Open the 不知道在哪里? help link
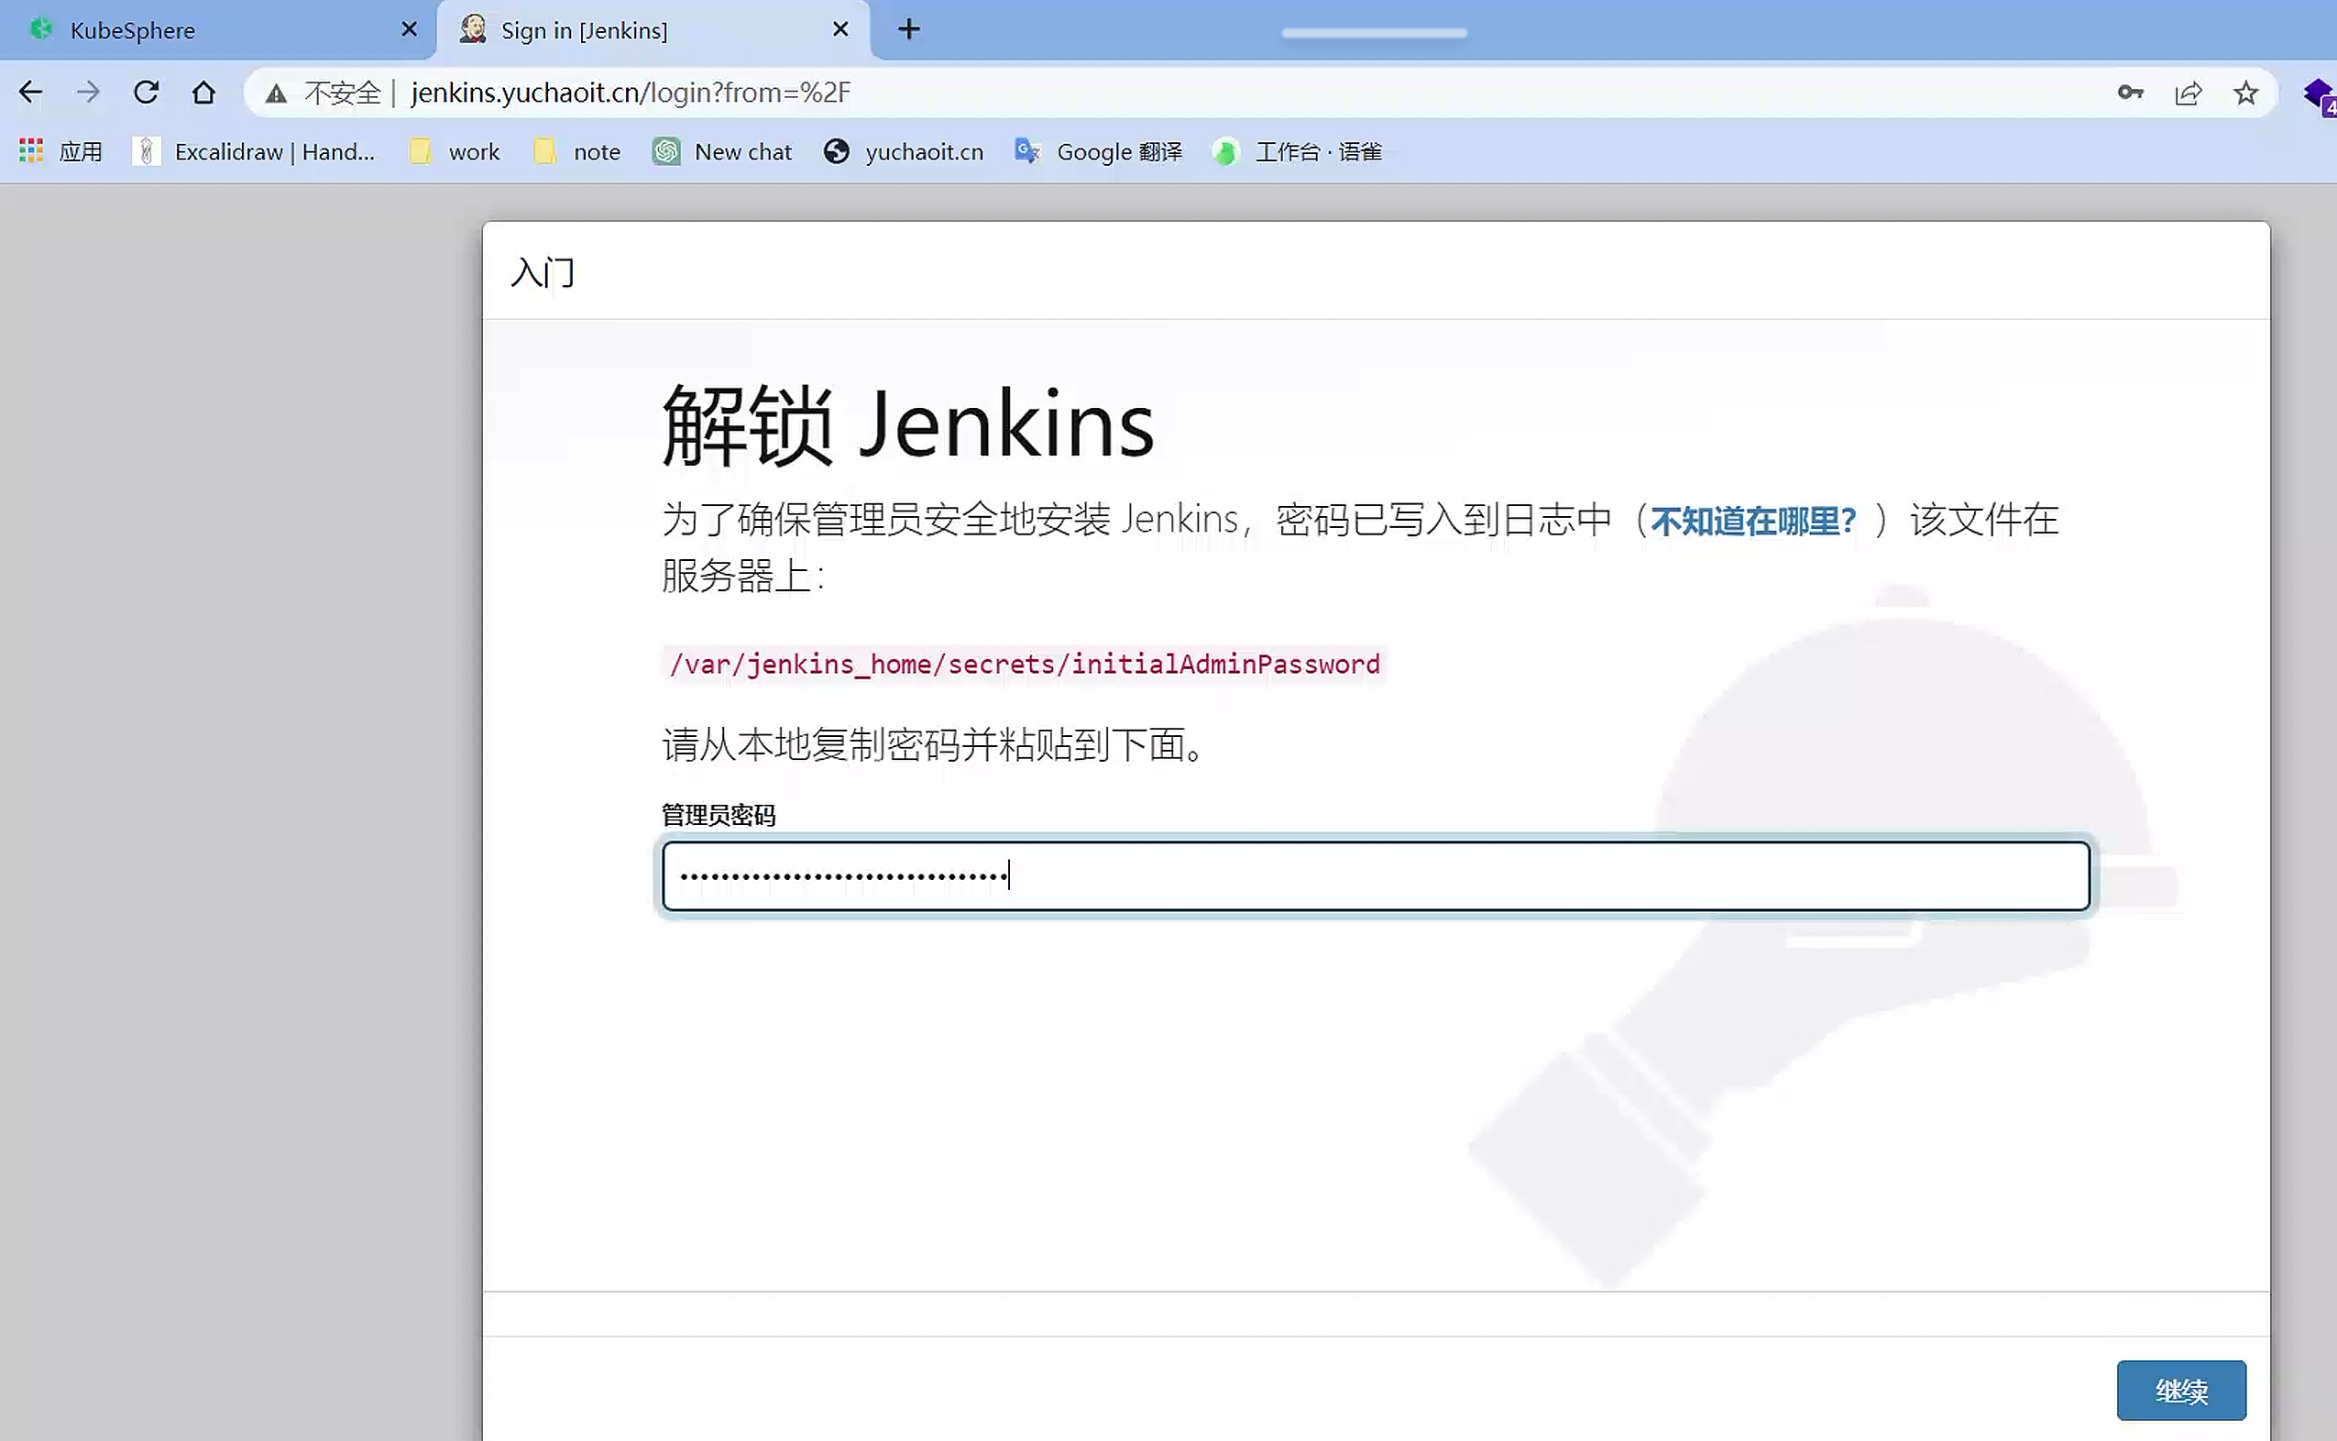The height and width of the screenshot is (1441, 2337). 1753,521
